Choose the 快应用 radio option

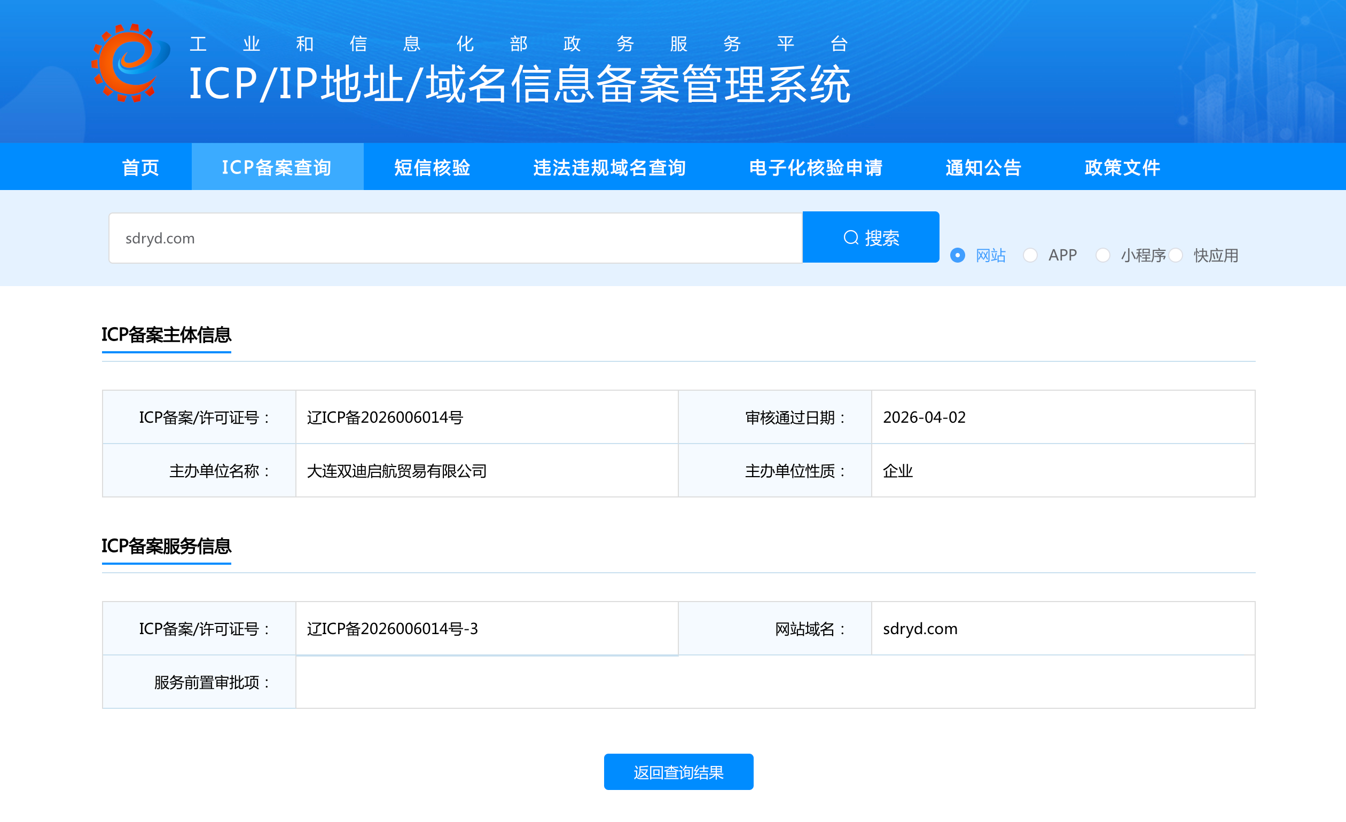1176,255
